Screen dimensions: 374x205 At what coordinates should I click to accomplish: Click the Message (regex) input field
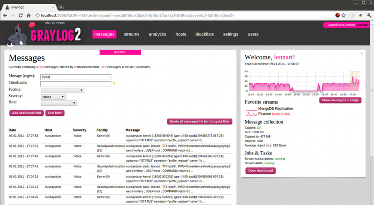pos(76,77)
